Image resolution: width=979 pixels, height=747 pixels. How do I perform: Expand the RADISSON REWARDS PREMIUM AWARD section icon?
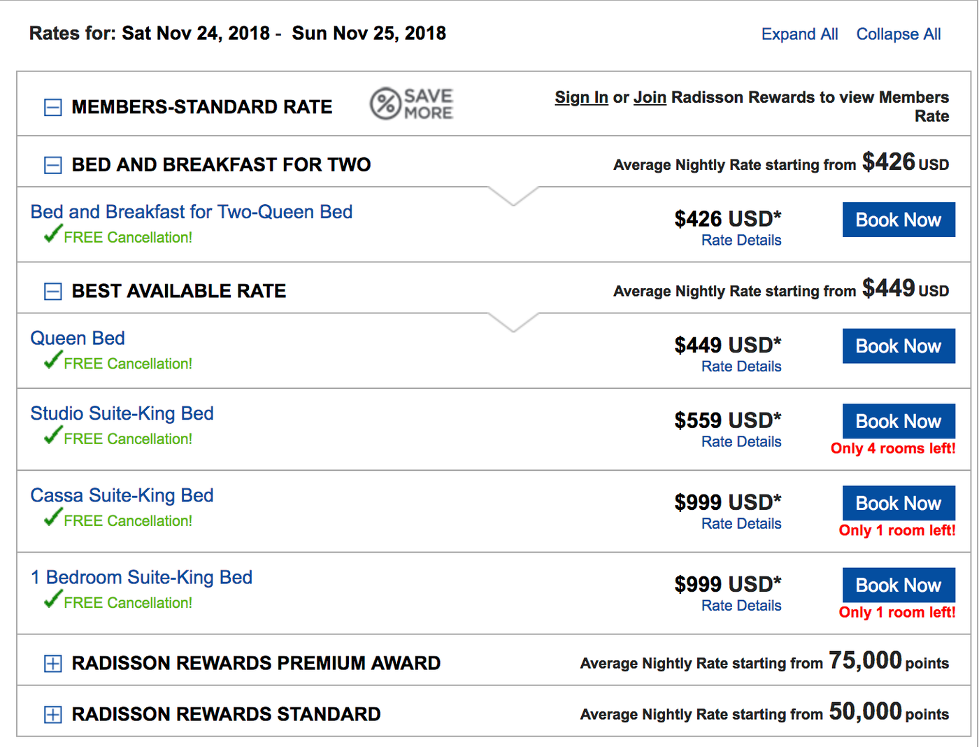[x=52, y=663]
